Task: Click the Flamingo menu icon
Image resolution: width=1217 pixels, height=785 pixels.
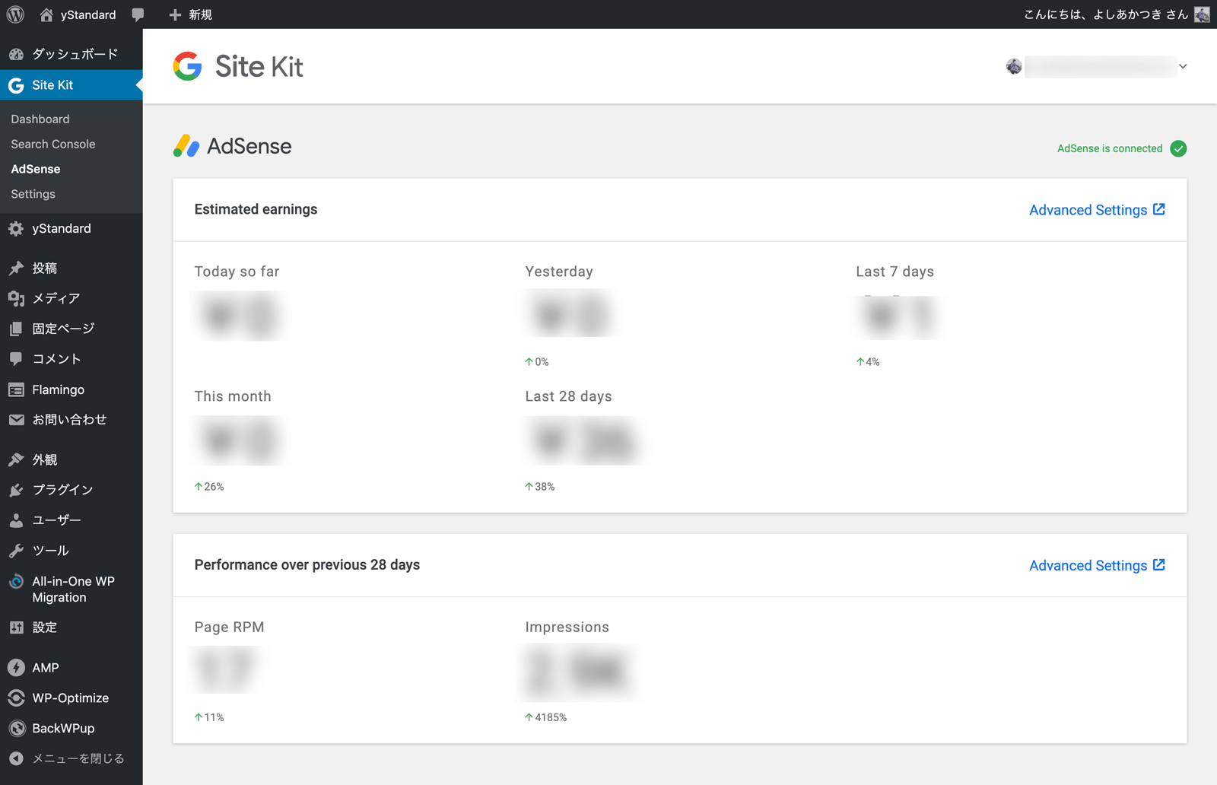Action: (x=16, y=390)
